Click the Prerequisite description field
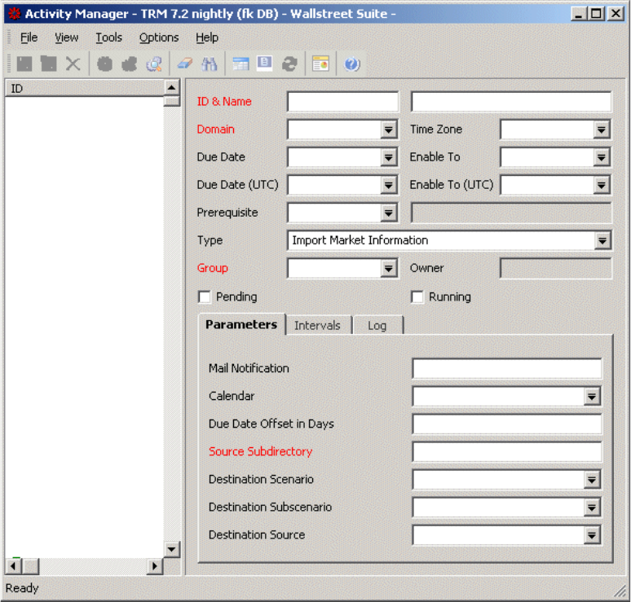Viewport: 631px width, 602px height. 511,213
